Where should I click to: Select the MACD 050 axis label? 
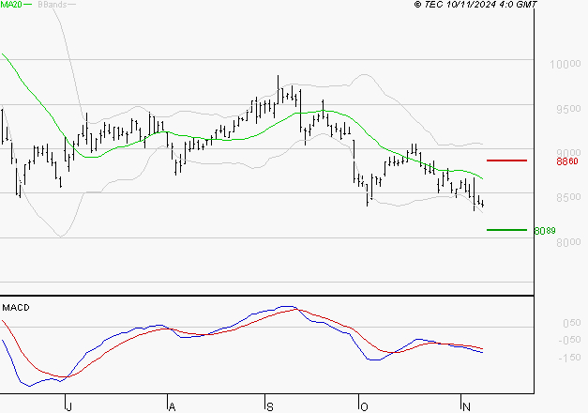pyautogui.click(x=571, y=323)
